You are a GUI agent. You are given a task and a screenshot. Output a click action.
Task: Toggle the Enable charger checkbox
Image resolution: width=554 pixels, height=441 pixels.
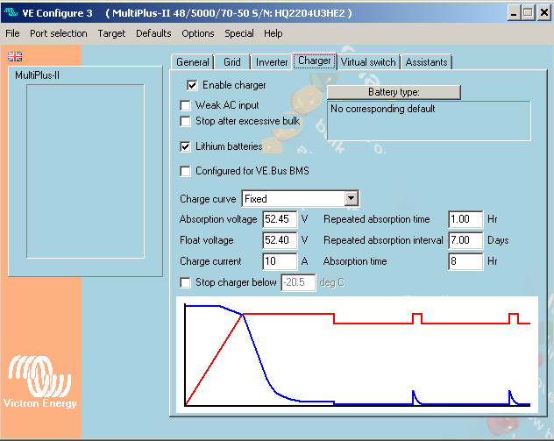pos(192,85)
